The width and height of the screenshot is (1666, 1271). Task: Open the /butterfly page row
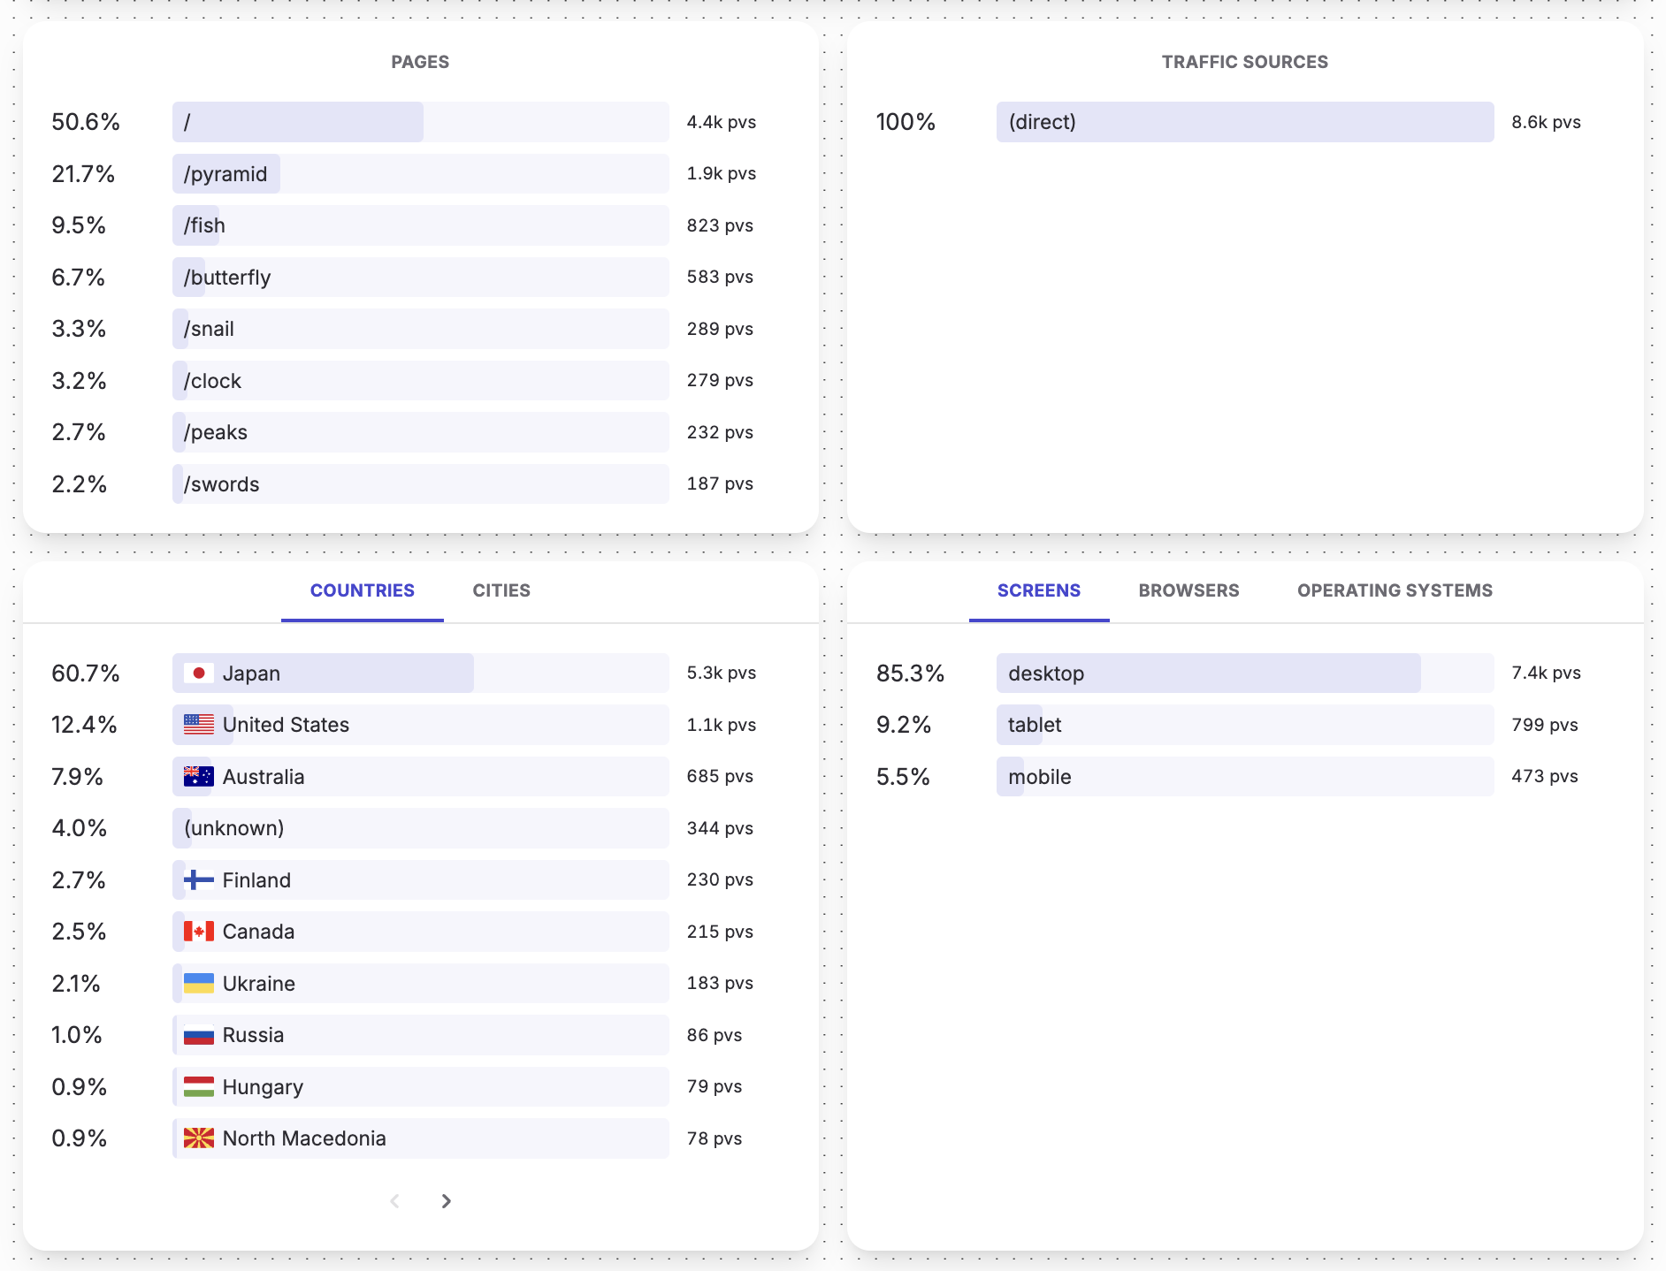420,278
